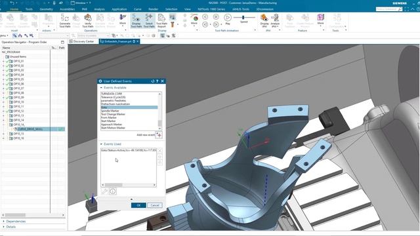Screen dimensions: 420x236
Task: Collapse the Events Available section
Action: (101, 88)
